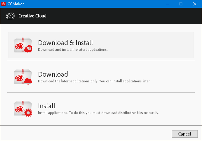The height and width of the screenshot is (141, 202).
Task: Click the Download package cloud icon
Action: point(23,77)
